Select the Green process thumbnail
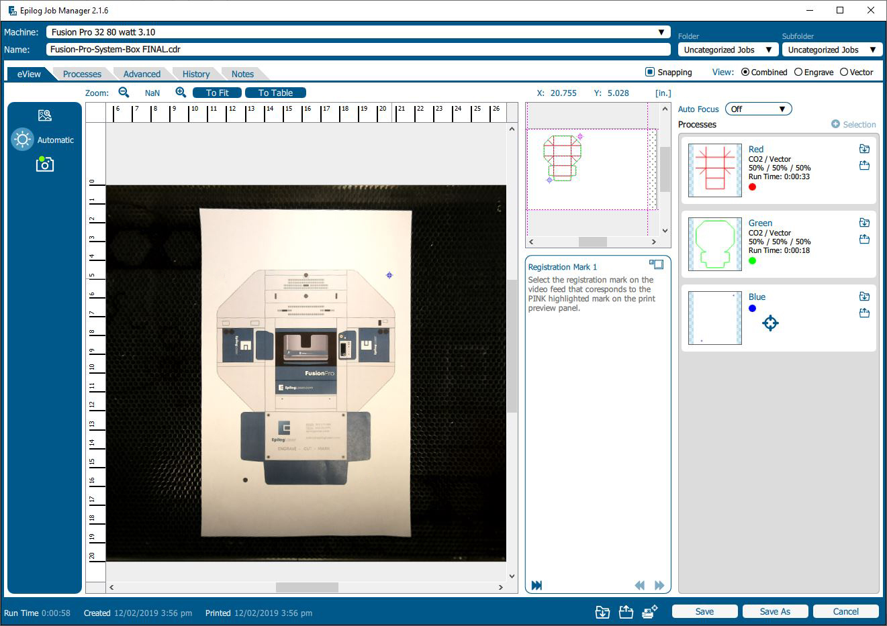Viewport: 887px width, 626px height. click(x=715, y=244)
